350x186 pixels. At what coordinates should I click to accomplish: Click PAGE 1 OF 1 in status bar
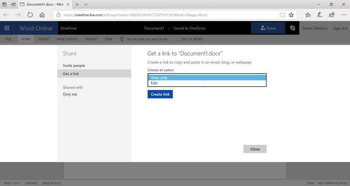(12, 183)
